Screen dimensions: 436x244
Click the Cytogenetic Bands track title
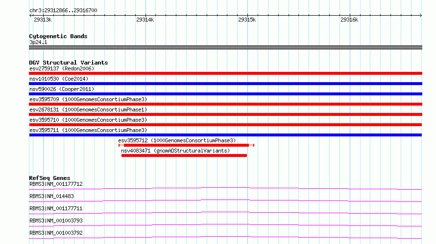[x=58, y=36]
